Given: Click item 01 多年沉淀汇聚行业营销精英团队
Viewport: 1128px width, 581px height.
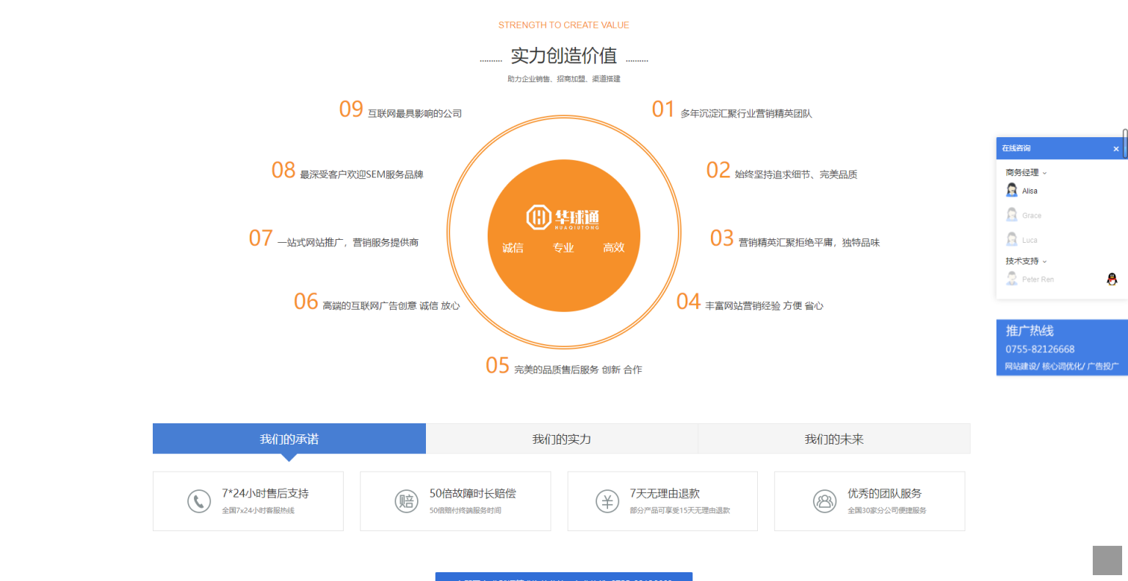Looking at the screenshot, I should [745, 114].
